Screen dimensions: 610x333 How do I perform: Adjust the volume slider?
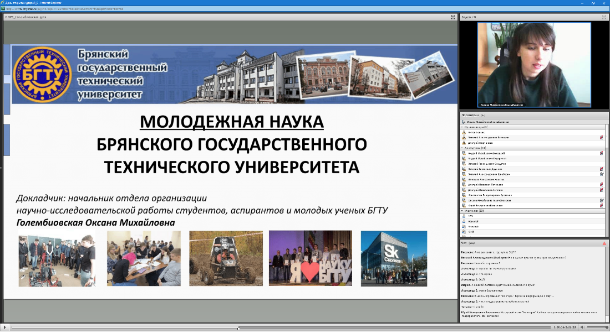coord(597,327)
